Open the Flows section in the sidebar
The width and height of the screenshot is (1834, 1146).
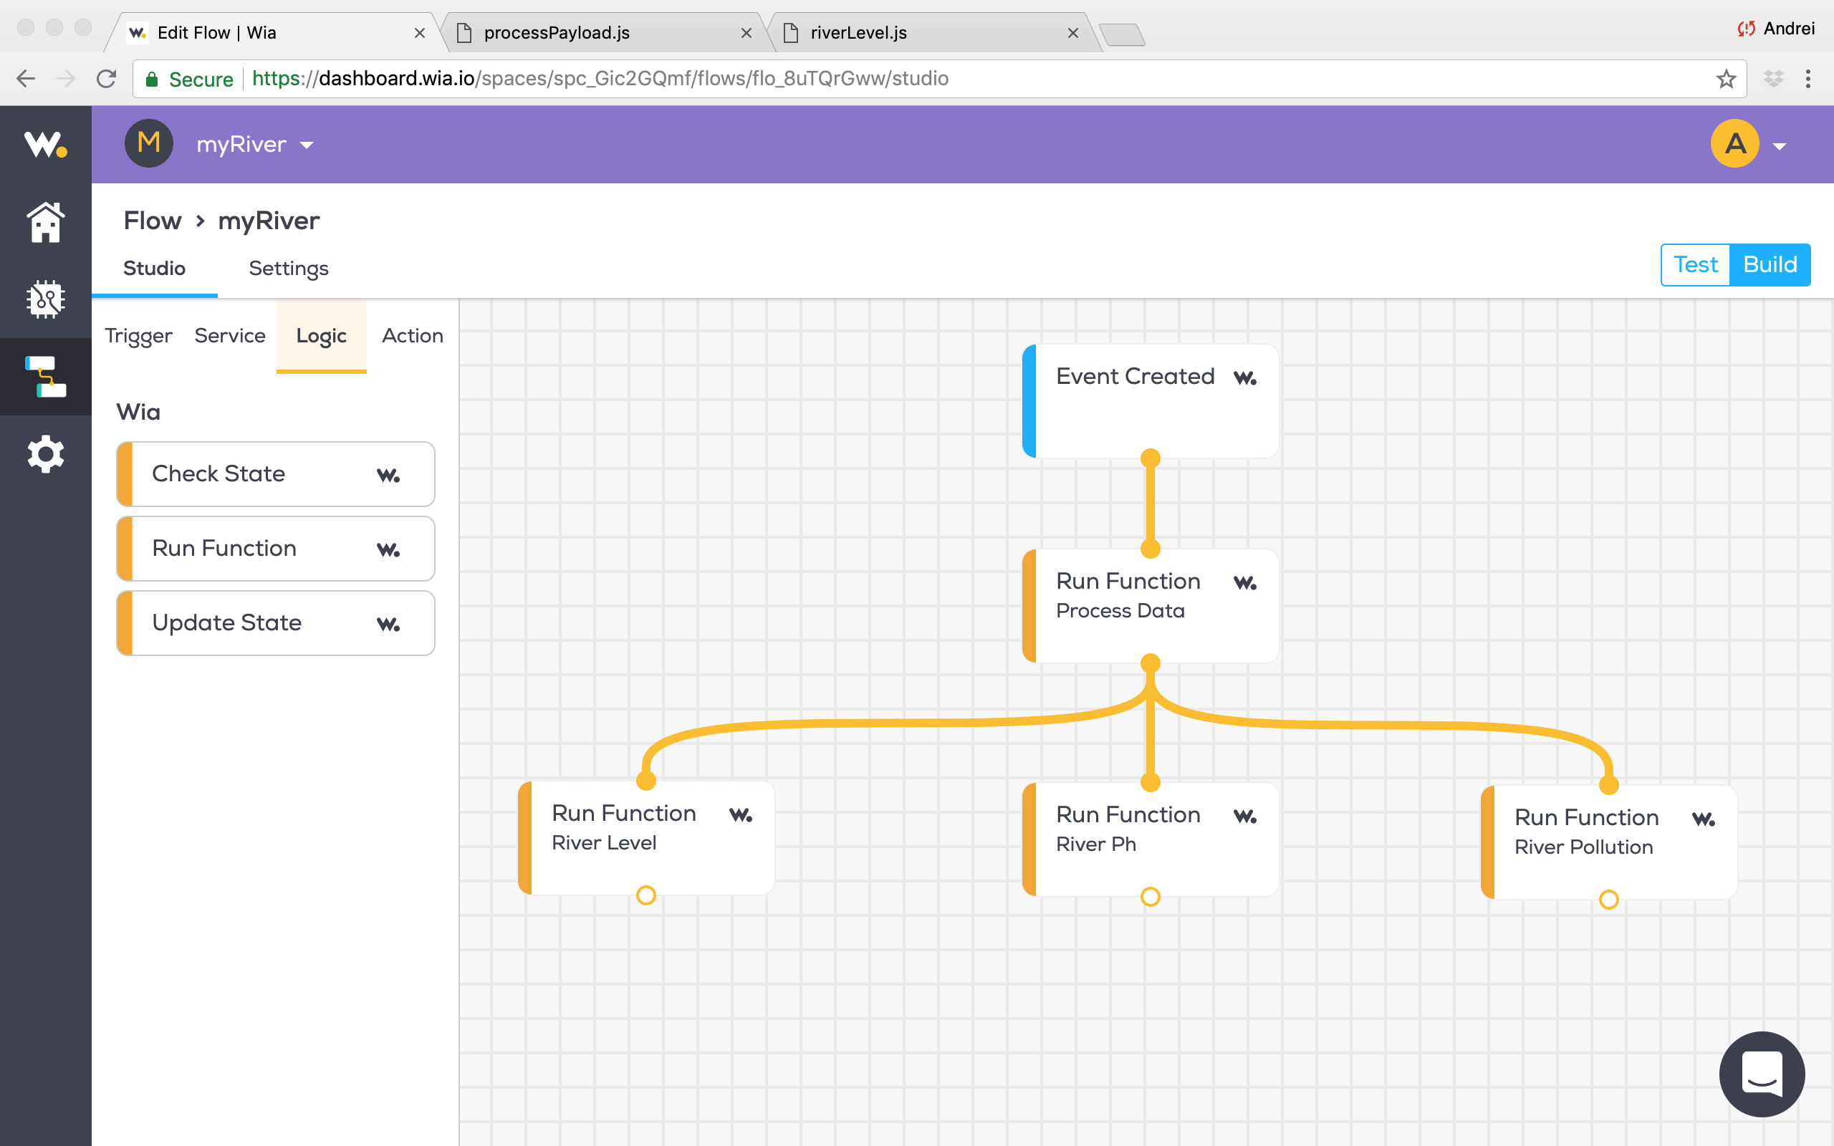pos(44,377)
